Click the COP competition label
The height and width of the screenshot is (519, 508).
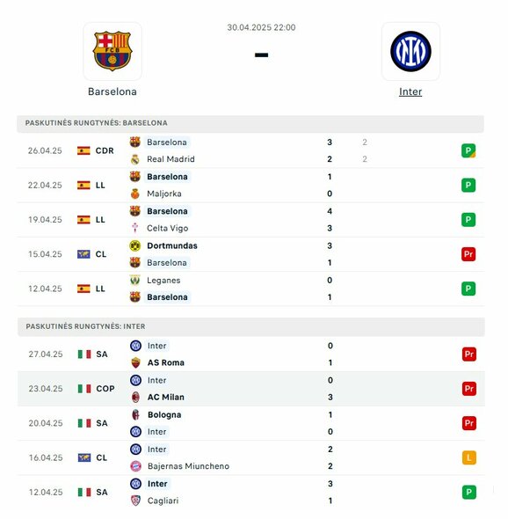[x=105, y=389]
